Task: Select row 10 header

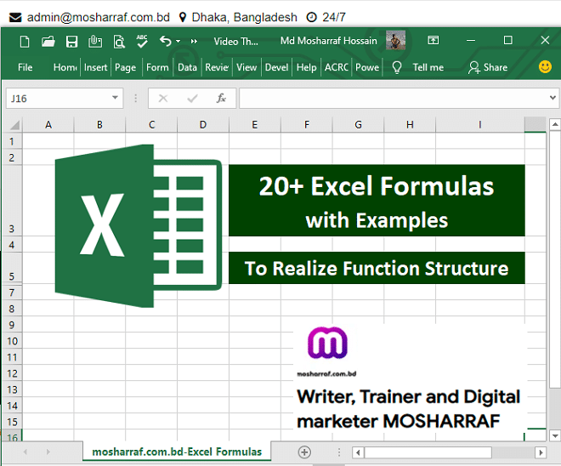Action: [x=12, y=341]
